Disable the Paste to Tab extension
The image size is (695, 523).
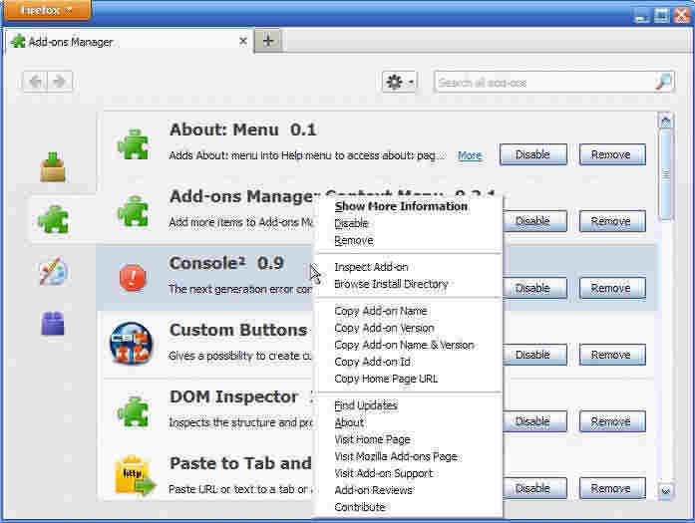click(x=534, y=488)
